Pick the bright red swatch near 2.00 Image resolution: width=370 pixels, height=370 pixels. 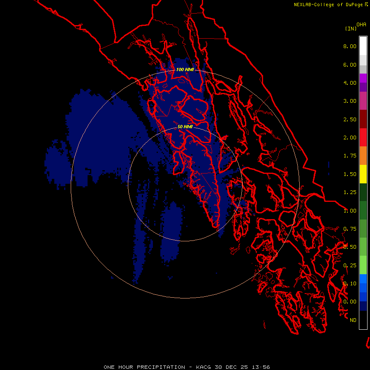pos(363,137)
